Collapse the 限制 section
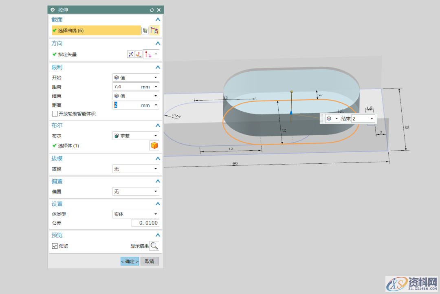Viewport: 440px width, 294px height. click(x=158, y=67)
